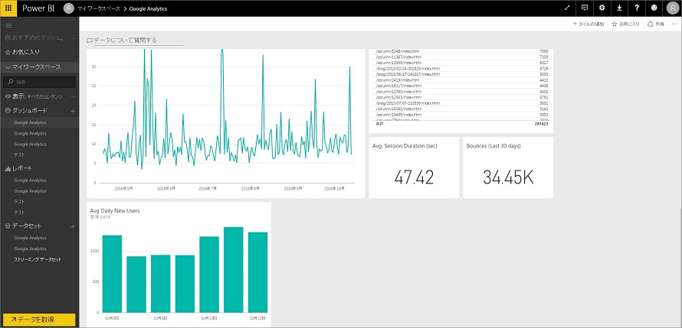Viewport: 682px width, 328px height.
Task: Click the 2016年5月 axis label
Action: click(x=123, y=189)
